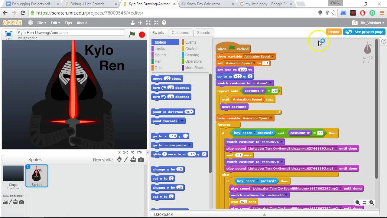Create new sprite from camera icon
The width and height of the screenshot is (387, 218).
click(141, 160)
